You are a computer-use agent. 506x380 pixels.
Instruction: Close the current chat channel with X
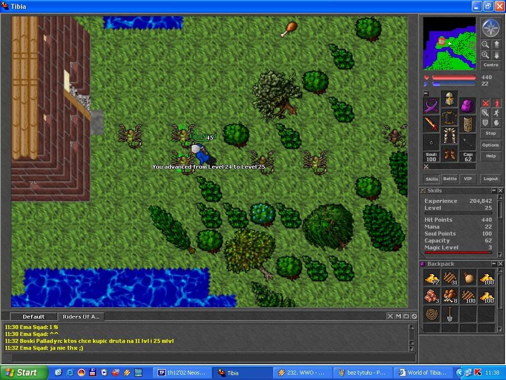[x=390, y=316]
